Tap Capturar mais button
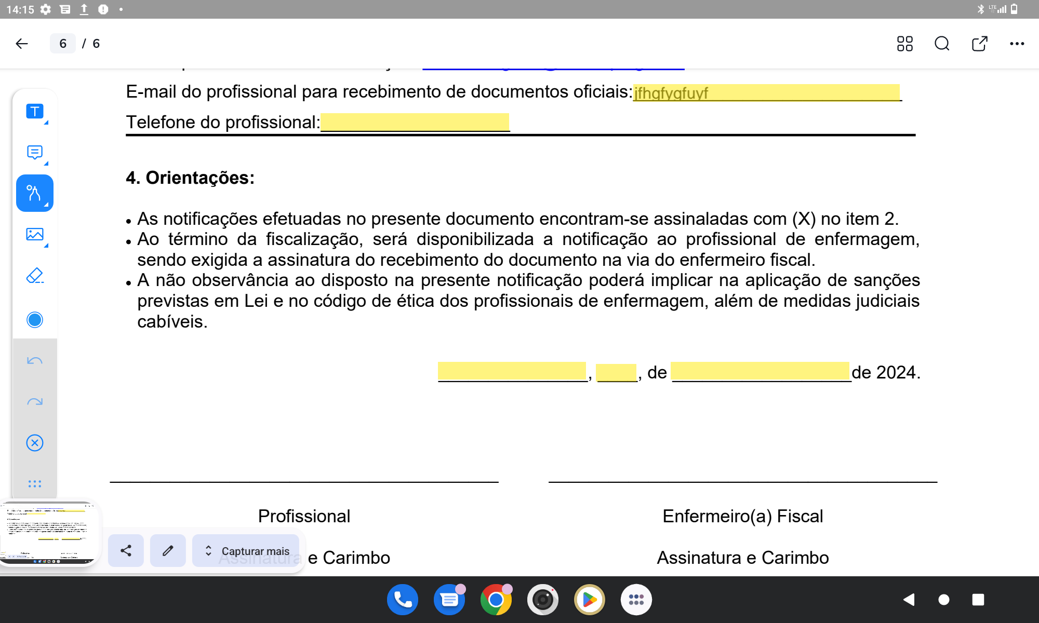The image size is (1039, 623). (x=246, y=550)
